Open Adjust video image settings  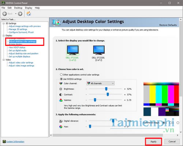coord(22,66)
